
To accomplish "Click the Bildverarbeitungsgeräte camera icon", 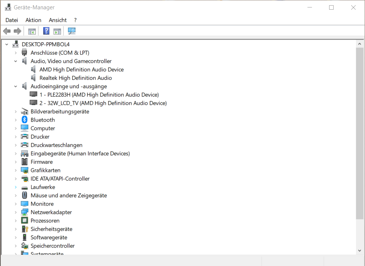I will pos(24,112).
